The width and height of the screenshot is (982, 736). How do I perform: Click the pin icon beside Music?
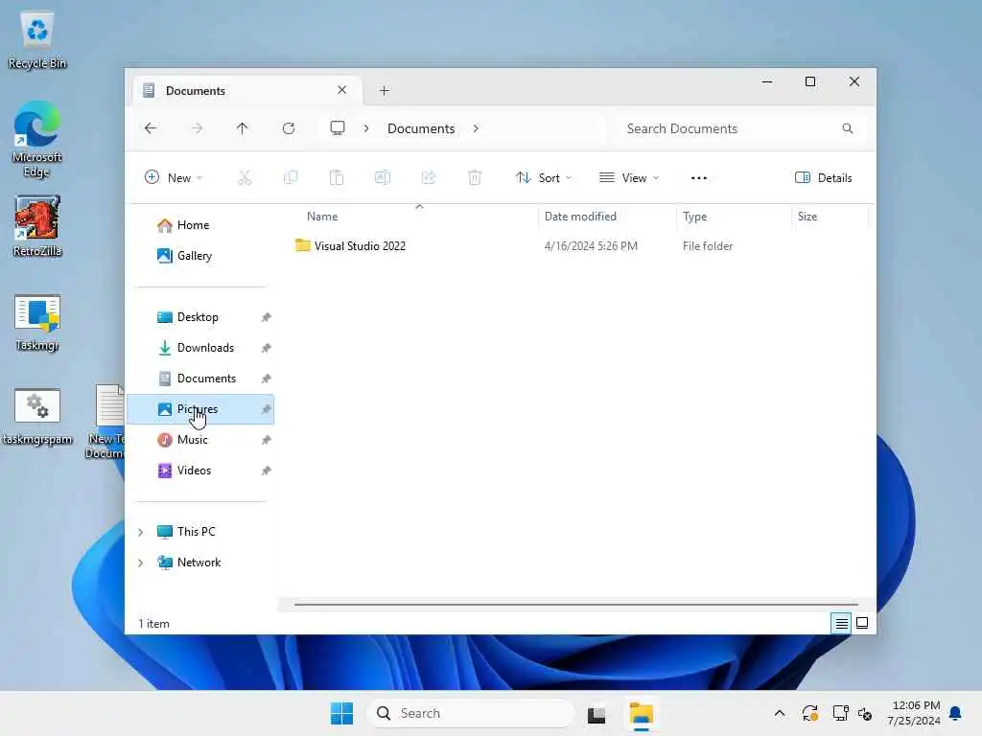coord(267,440)
